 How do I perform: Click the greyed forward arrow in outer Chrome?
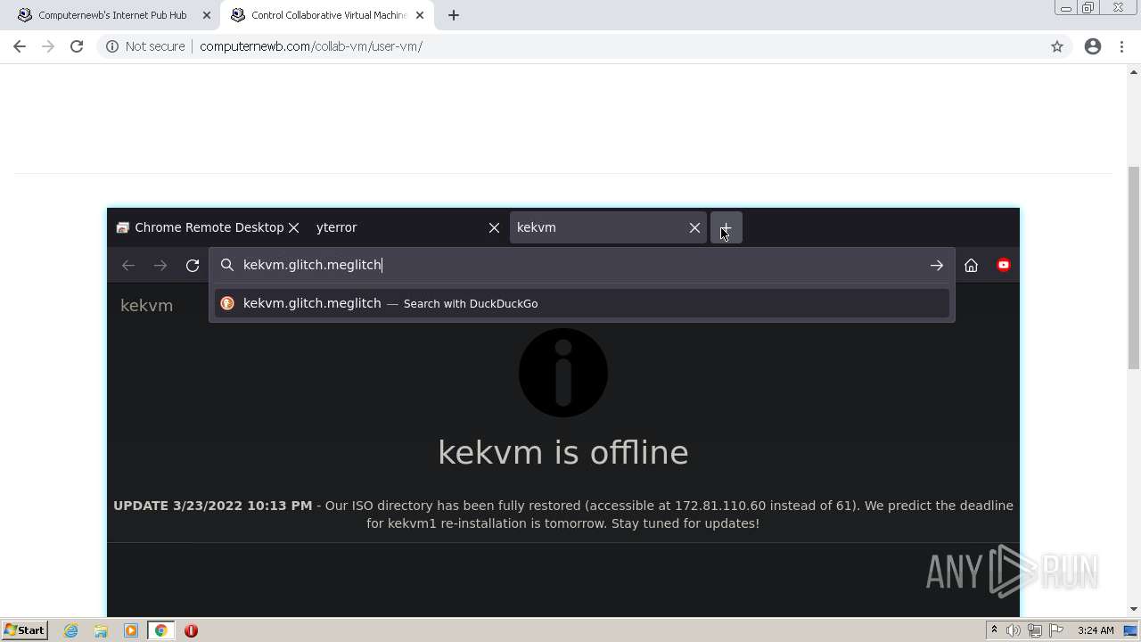coord(48,46)
